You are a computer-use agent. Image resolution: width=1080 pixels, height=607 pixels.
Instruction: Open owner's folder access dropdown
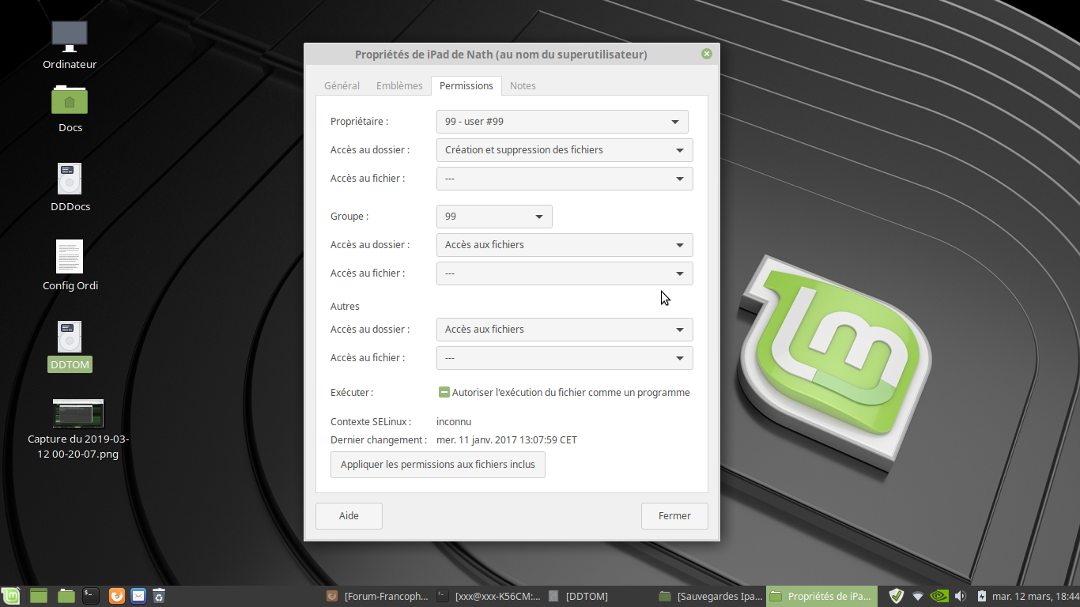click(x=565, y=150)
